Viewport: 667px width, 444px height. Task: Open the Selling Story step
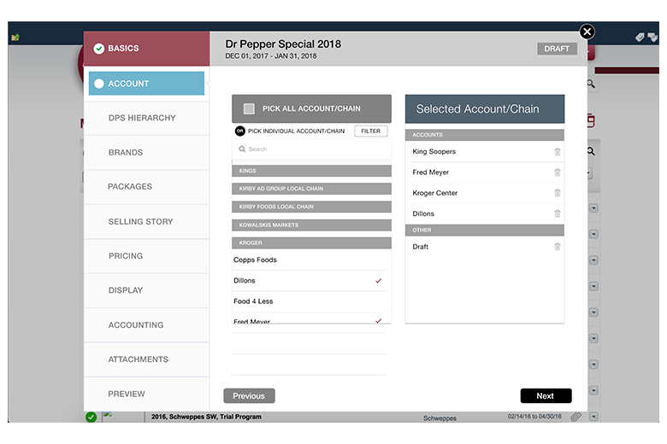coord(146,222)
